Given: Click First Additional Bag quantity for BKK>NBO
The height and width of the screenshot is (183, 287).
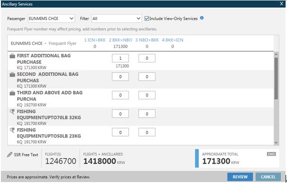Looking at the screenshot, I should click(121, 58).
